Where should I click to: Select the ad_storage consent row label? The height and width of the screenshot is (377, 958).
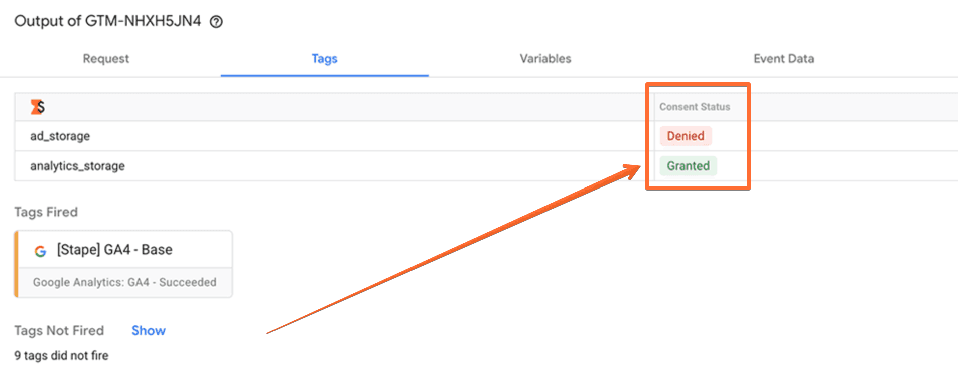(60, 136)
